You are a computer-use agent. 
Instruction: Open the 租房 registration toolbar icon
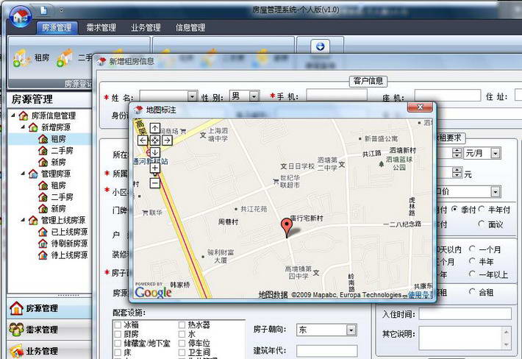pos(21,58)
